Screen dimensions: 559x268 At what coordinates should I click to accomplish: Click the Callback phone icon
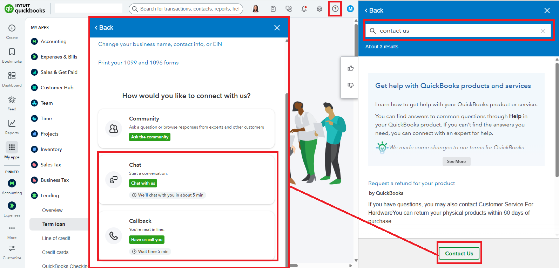point(114,236)
